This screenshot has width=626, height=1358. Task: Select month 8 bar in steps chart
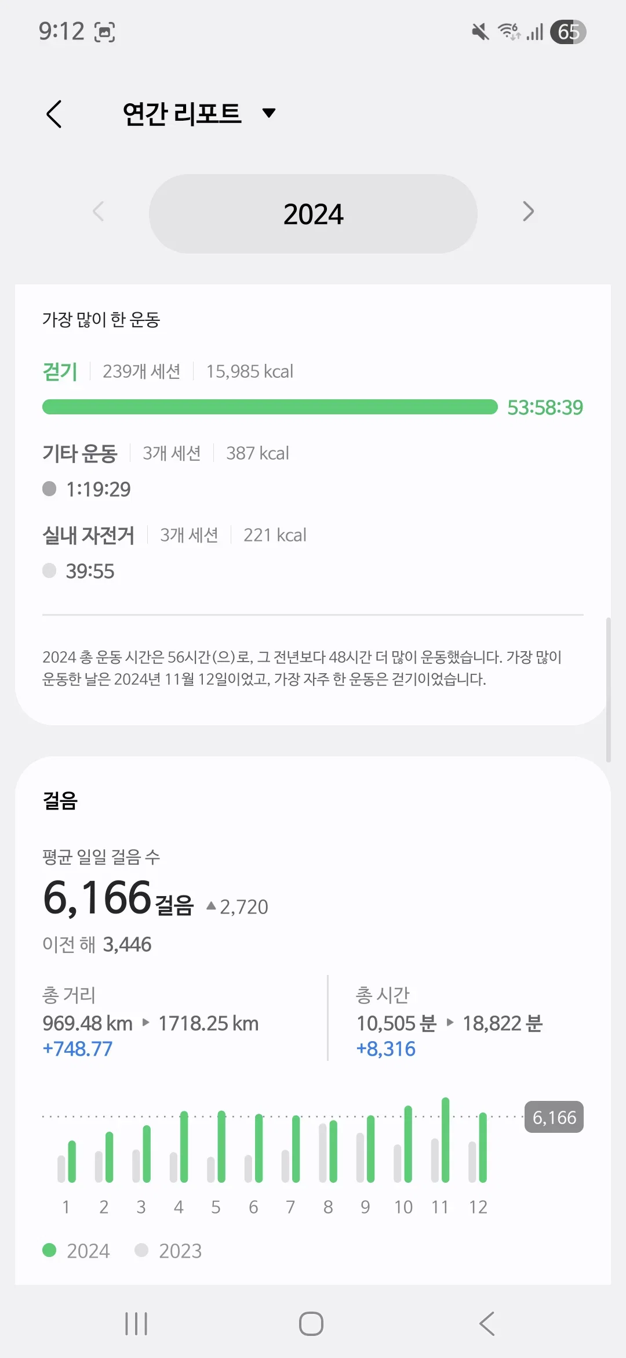click(328, 1152)
